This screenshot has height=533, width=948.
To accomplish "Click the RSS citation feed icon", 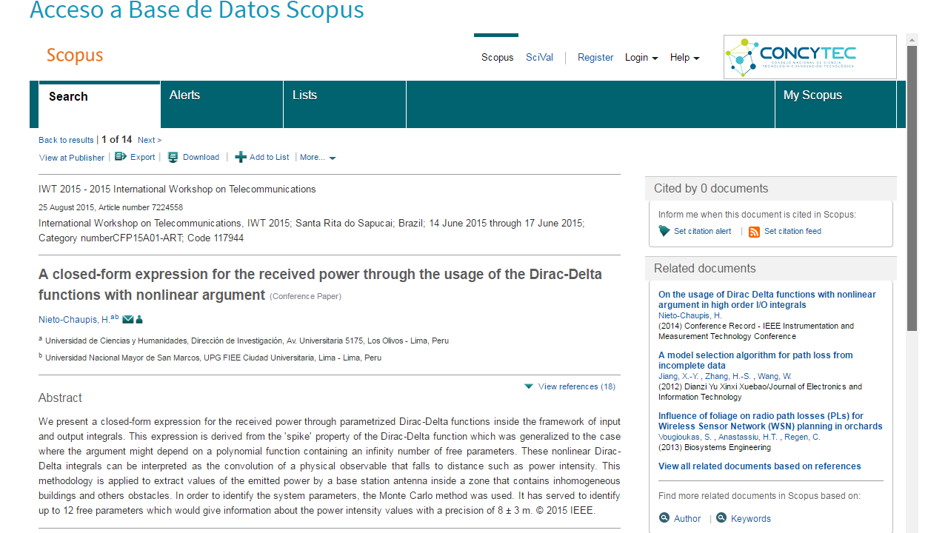I will (755, 232).
